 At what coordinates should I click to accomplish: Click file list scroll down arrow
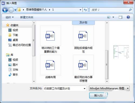tap(107, 81)
